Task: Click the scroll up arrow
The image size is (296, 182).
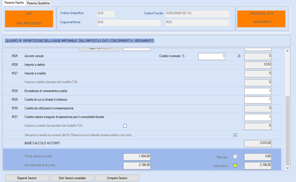Action: tap(287, 51)
